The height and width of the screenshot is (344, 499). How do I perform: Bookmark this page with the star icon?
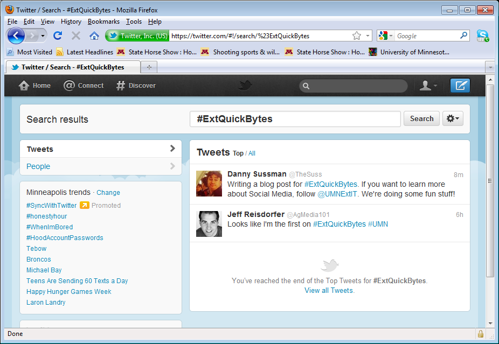click(x=357, y=36)
